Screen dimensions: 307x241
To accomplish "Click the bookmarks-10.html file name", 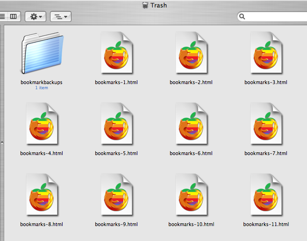I will pos(191,224).
